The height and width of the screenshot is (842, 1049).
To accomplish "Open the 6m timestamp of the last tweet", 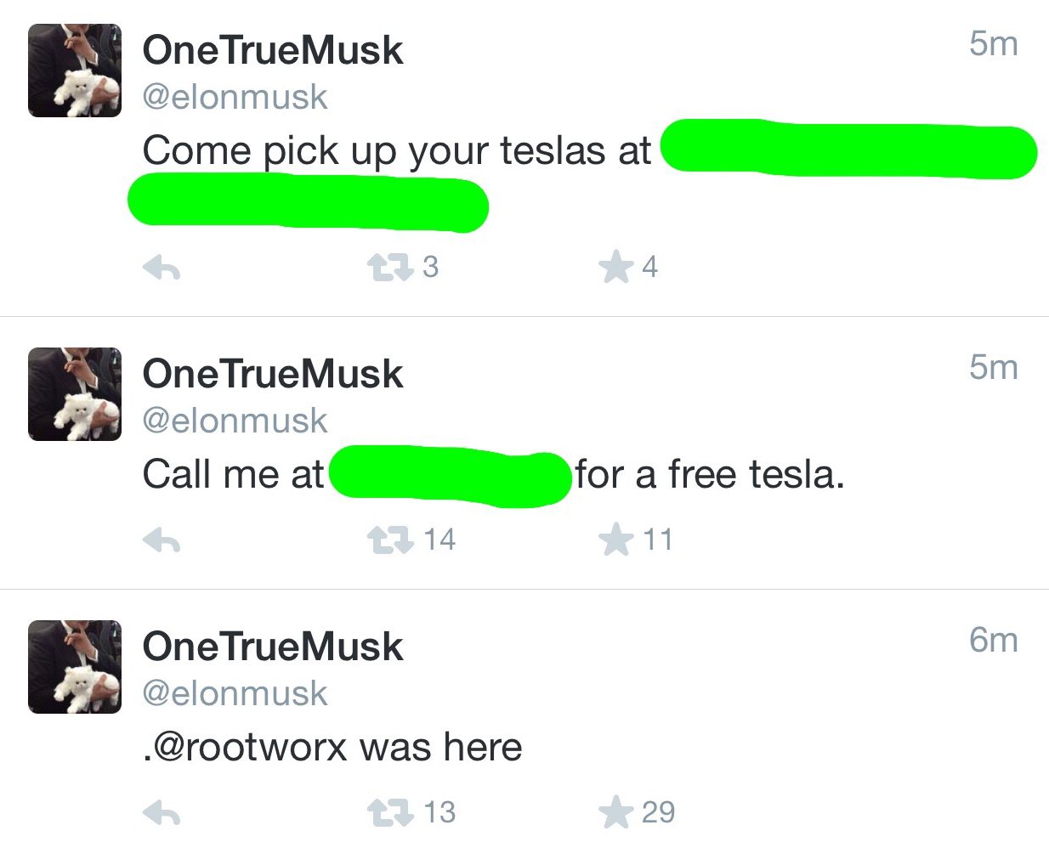I will coord(993,640).
